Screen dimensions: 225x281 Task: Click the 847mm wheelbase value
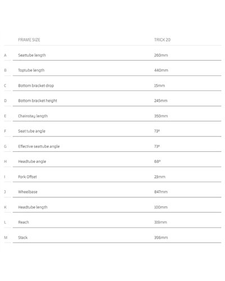(161, 192)
